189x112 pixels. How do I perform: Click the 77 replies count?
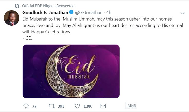(x=34, y=106)
